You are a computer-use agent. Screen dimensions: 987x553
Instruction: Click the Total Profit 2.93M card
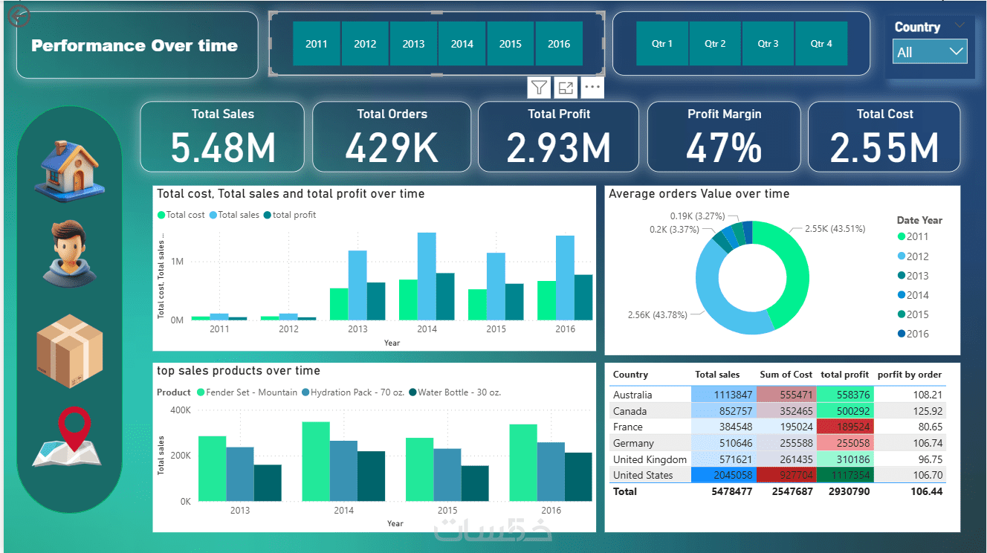click(559, 138)
